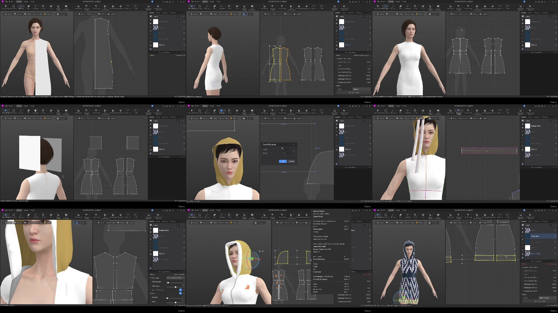The width and height of the screenshot is (558, 313).
Task: Click 2D title-bar icon in hood strips window
Action: pyautogui.click(x=539, y=106)
